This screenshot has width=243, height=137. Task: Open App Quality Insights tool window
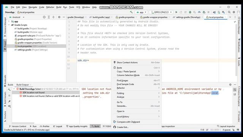[77, 126]
